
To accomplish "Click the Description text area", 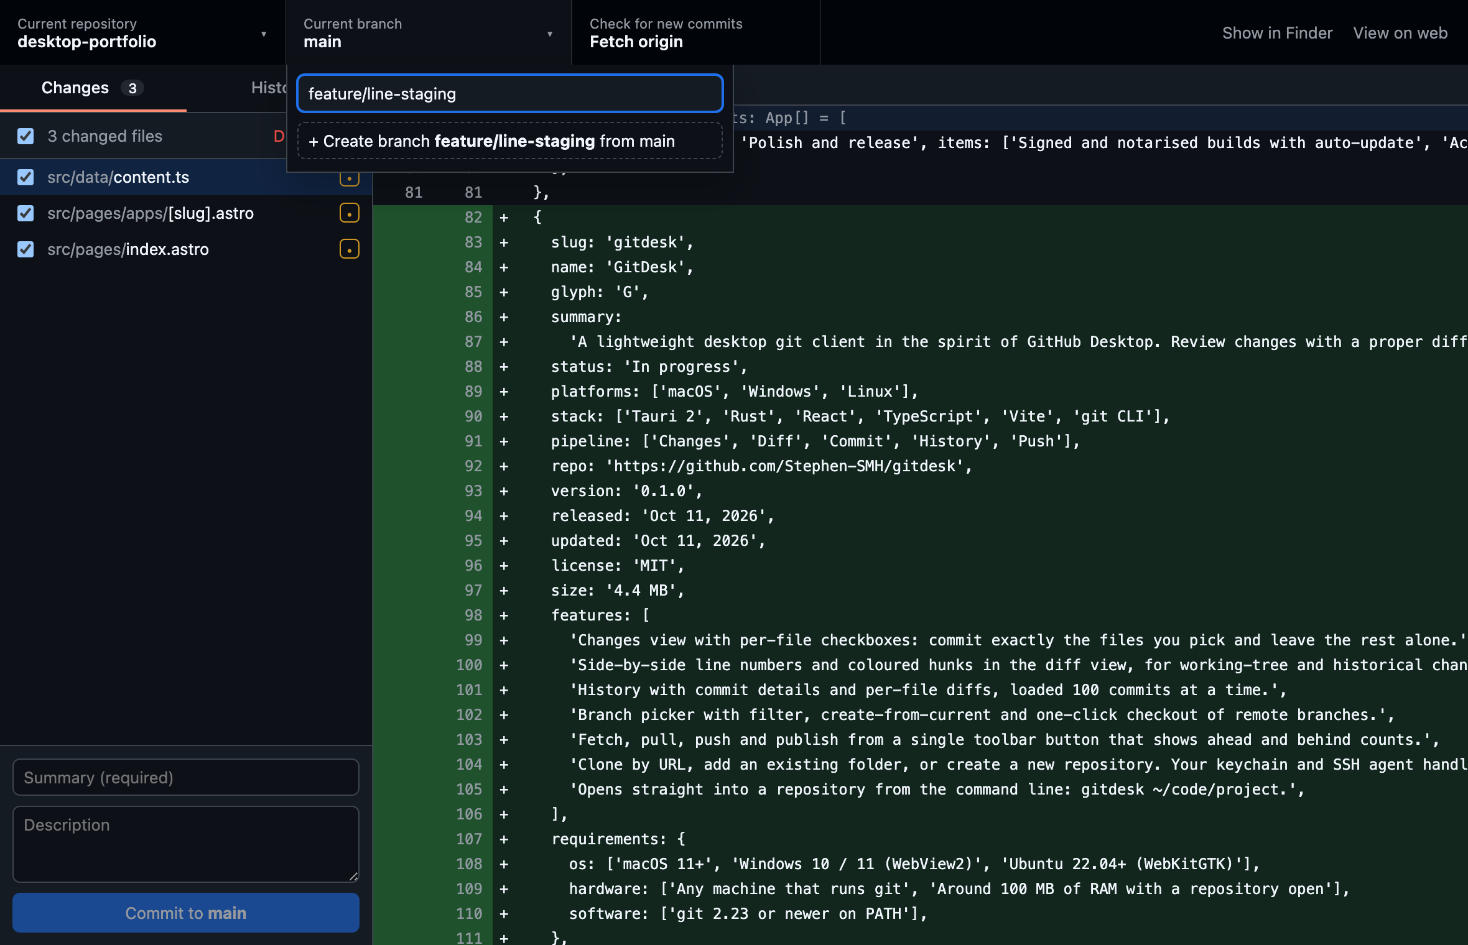I will pyautogui.click(x=186, y=844).
